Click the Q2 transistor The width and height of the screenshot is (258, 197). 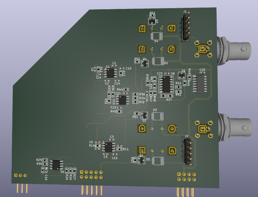tap(144, 115)
